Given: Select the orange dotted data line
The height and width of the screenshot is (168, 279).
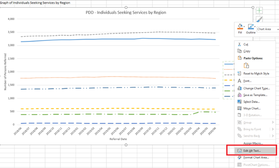Looking at the screenshot, I should point(118,77).
